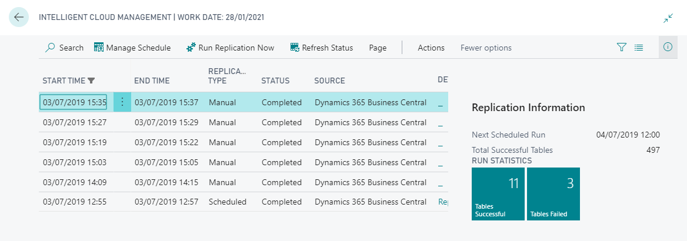The width and height of the screenshot is (687, 241).
Task: Open the Tables Failed tile
Action: tap(553, 194)
